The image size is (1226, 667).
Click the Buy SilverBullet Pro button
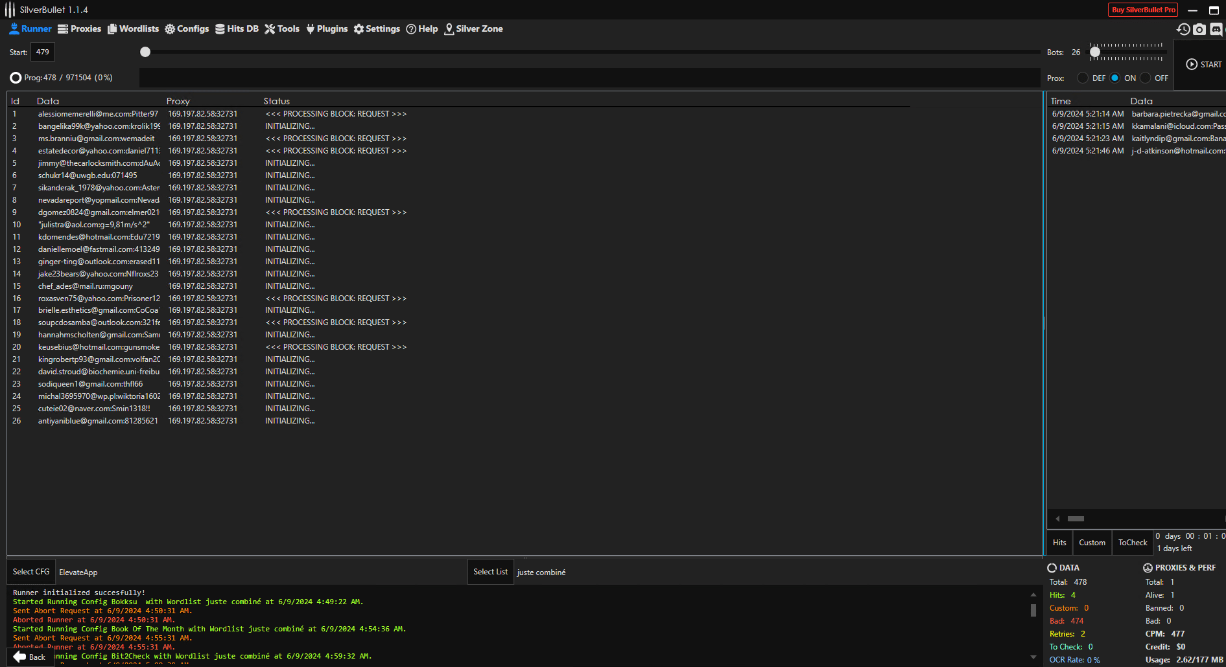click(x=1143, y=10)
